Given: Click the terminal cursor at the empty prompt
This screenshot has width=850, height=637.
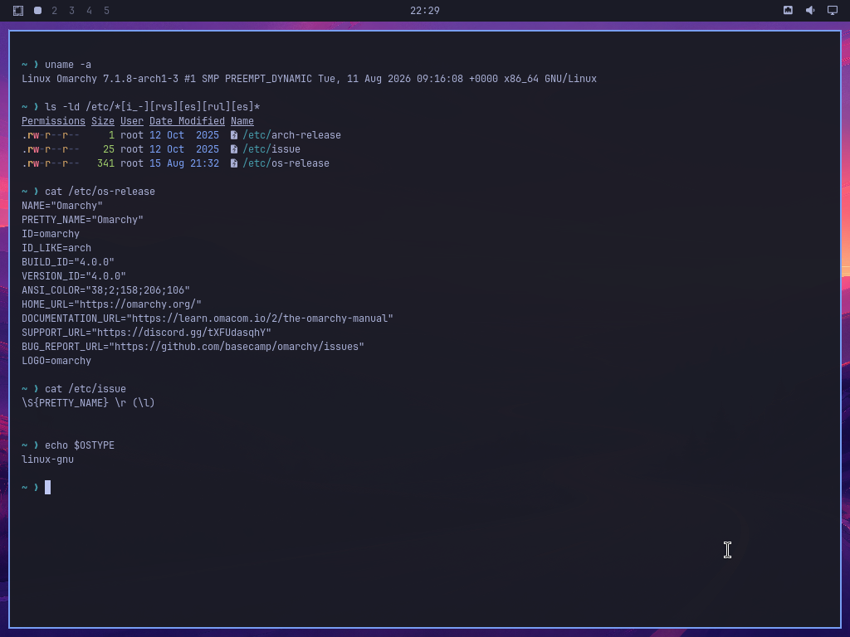Looking at the screenshot, I should point(47,487).
